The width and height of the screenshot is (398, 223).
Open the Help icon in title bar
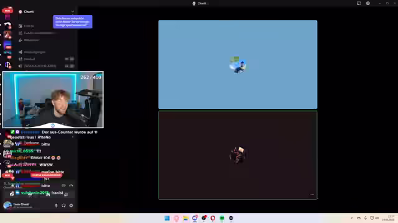[368, 3]
